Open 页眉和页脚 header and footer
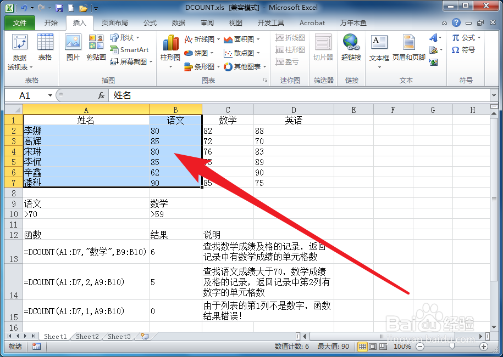 tap(409, 47)
